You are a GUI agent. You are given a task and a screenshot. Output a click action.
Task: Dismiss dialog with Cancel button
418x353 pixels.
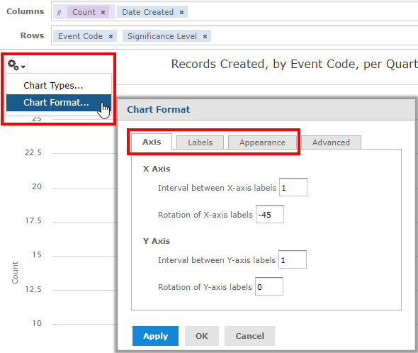pyautogui.click(x=249, y=336)
